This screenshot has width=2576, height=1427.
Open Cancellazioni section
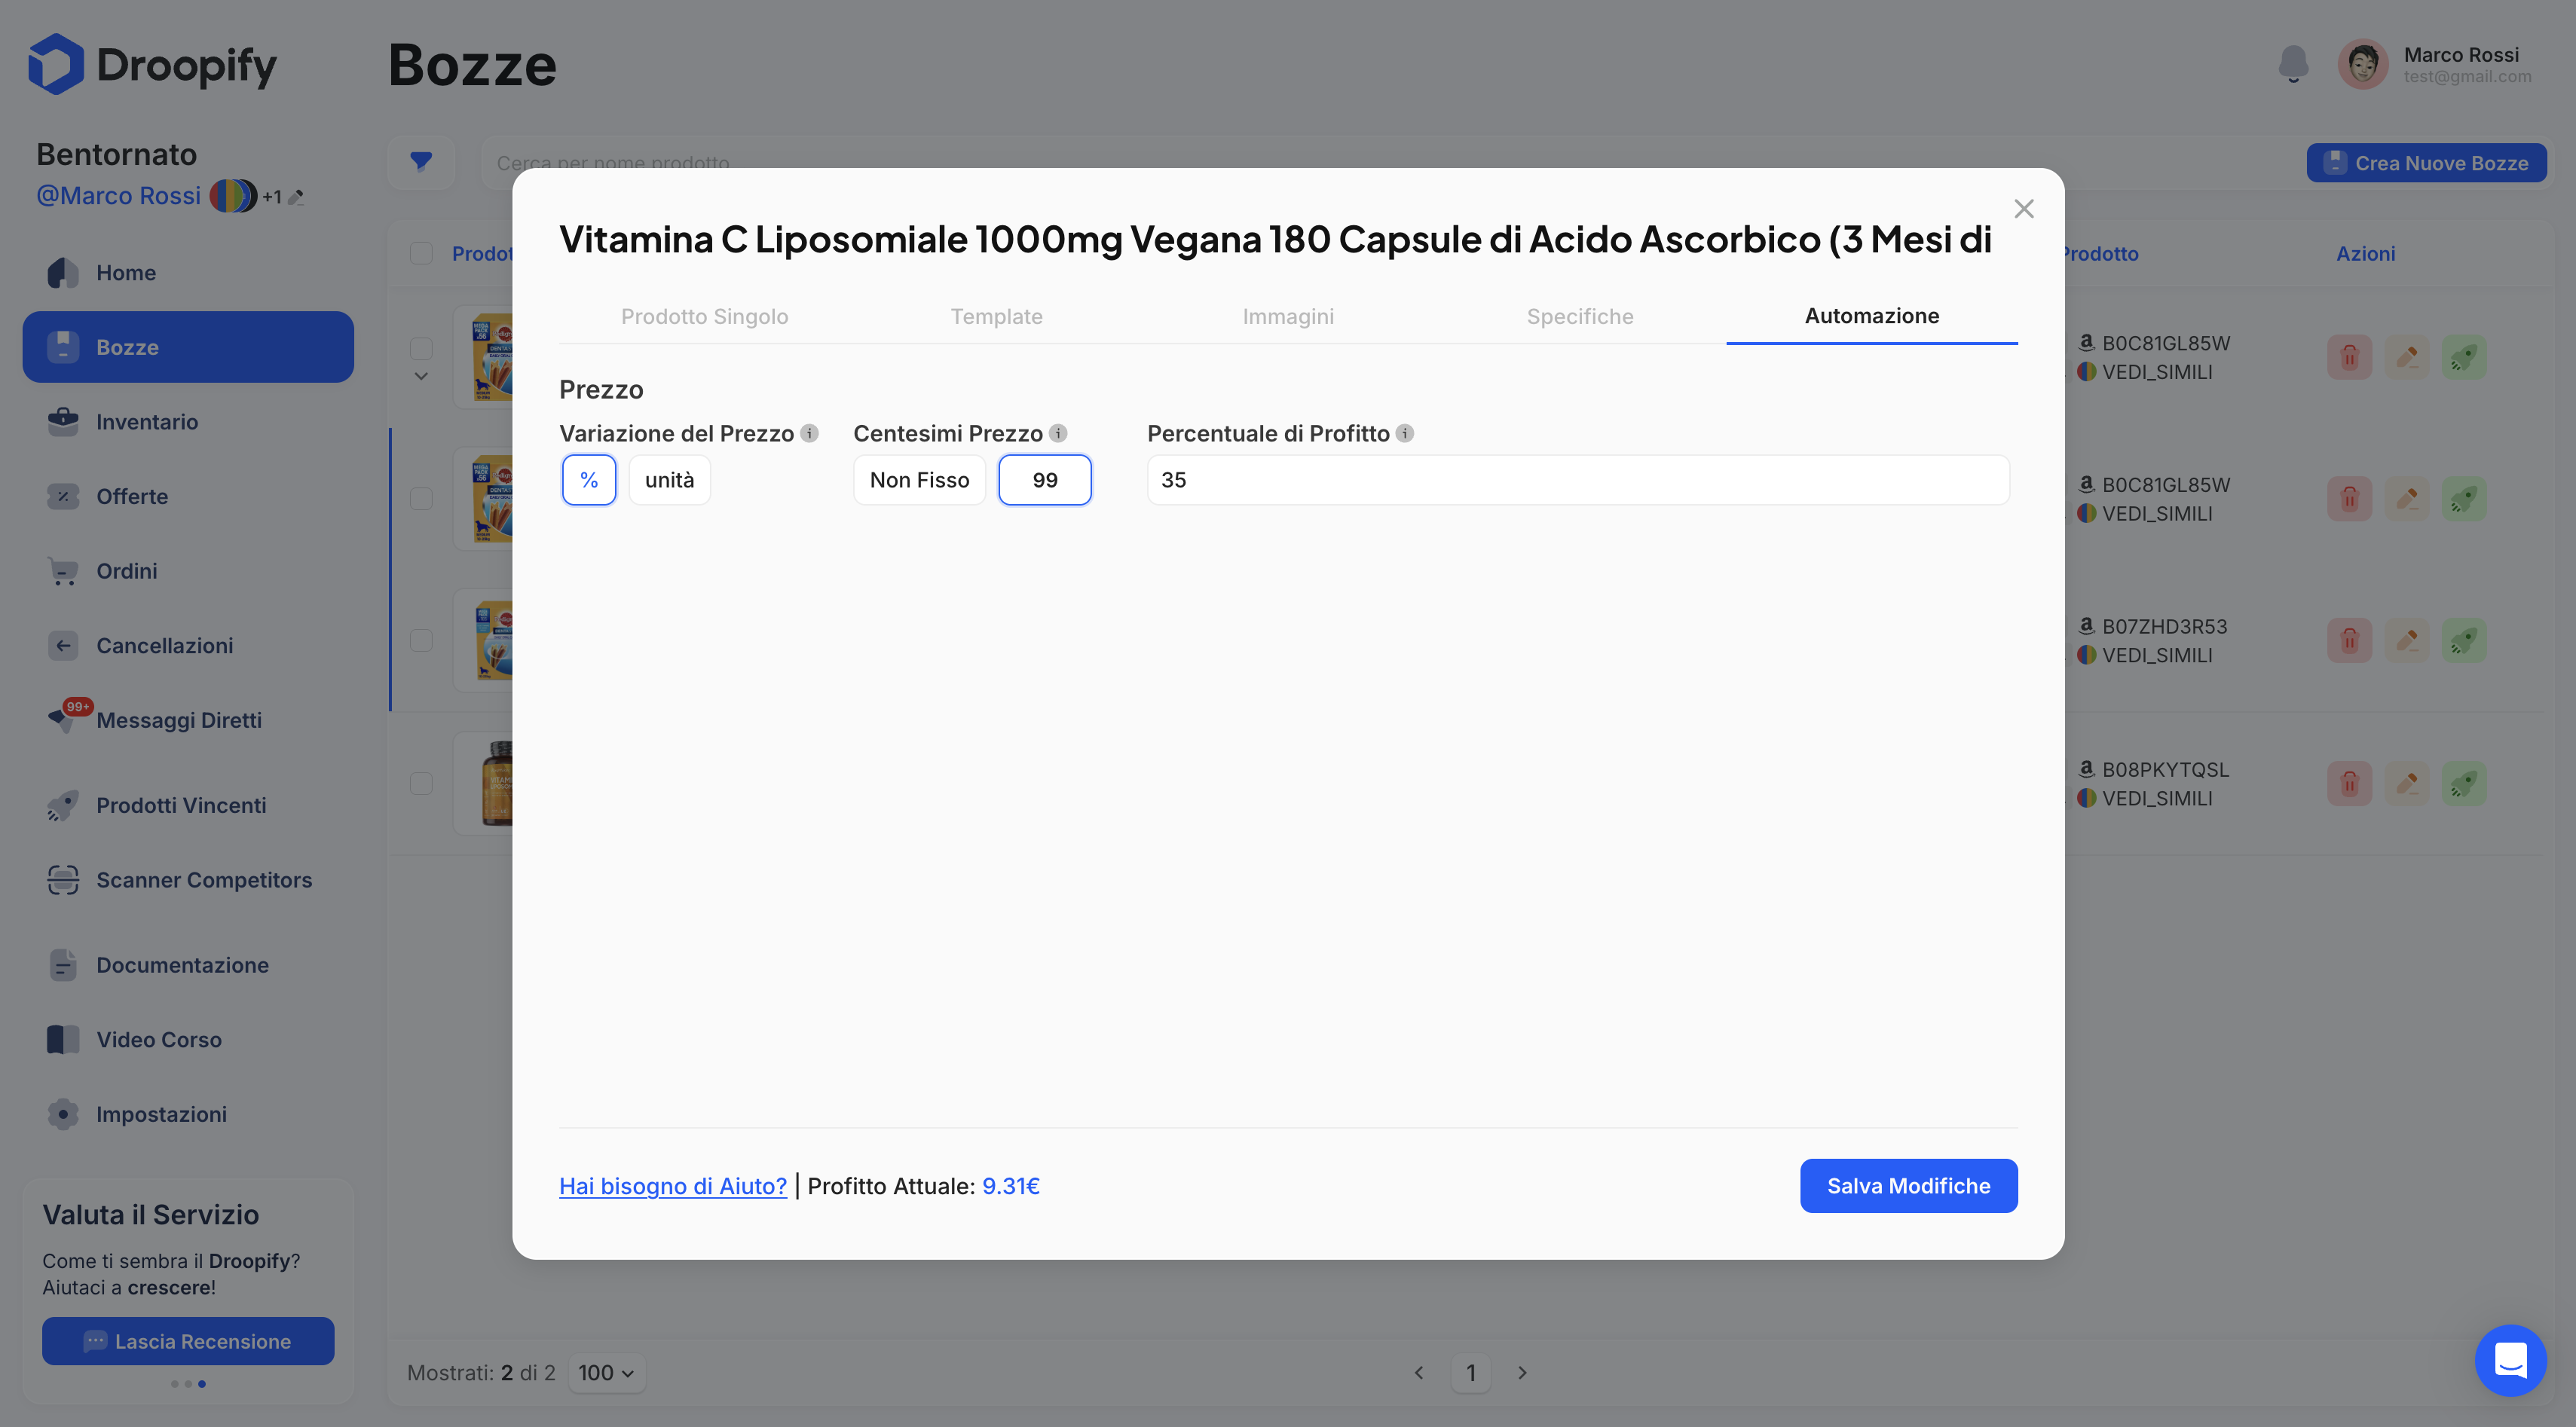click(188, 645)
